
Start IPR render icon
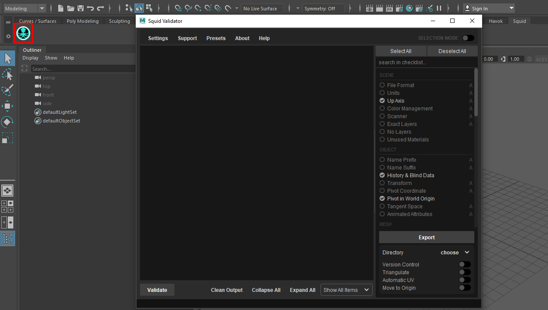click(389, 8)
